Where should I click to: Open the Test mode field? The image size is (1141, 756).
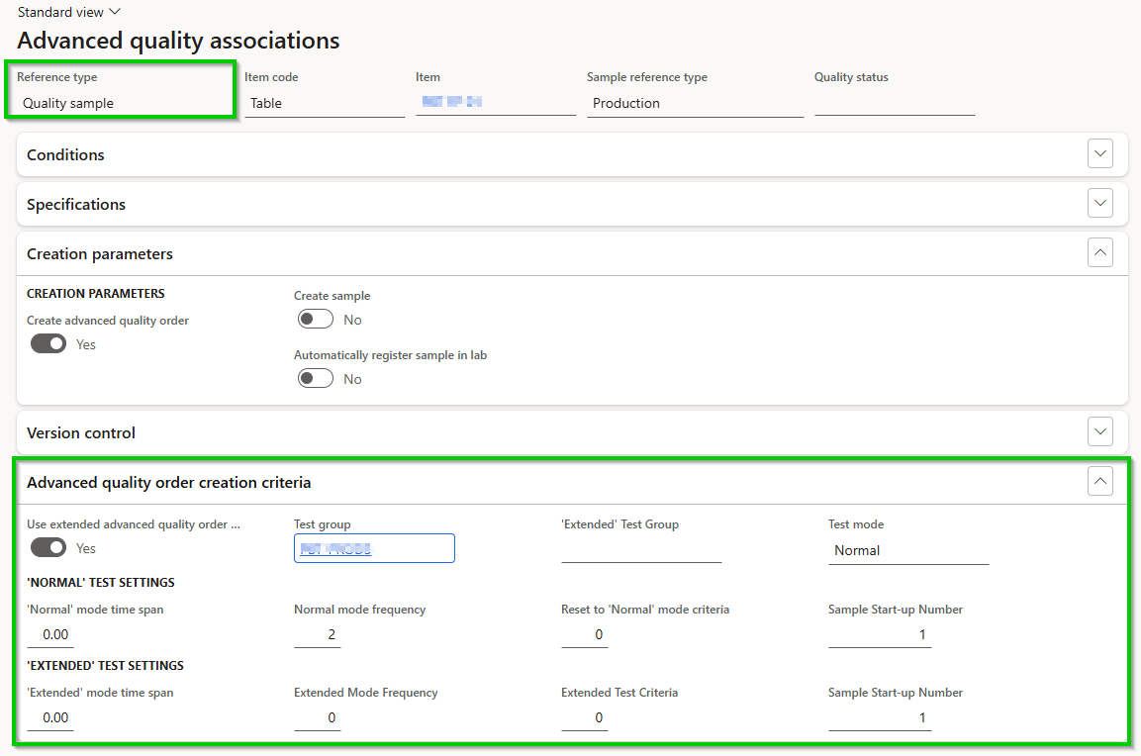click(x=908, y=550)
